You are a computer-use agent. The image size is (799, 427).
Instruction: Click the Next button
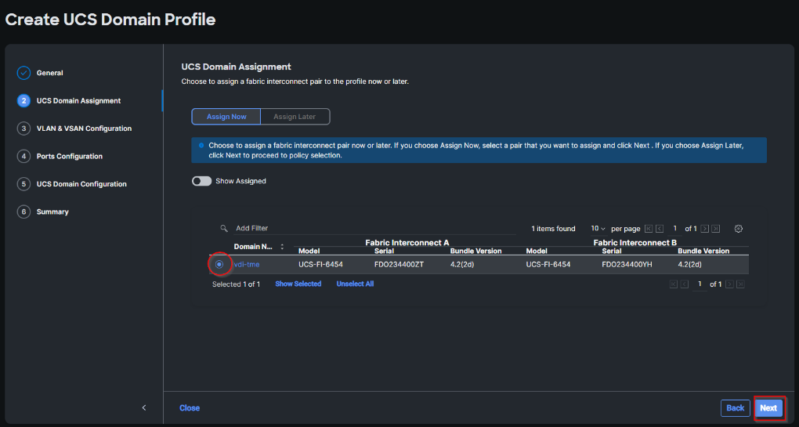pyautogui.click(x=768, y=407)
